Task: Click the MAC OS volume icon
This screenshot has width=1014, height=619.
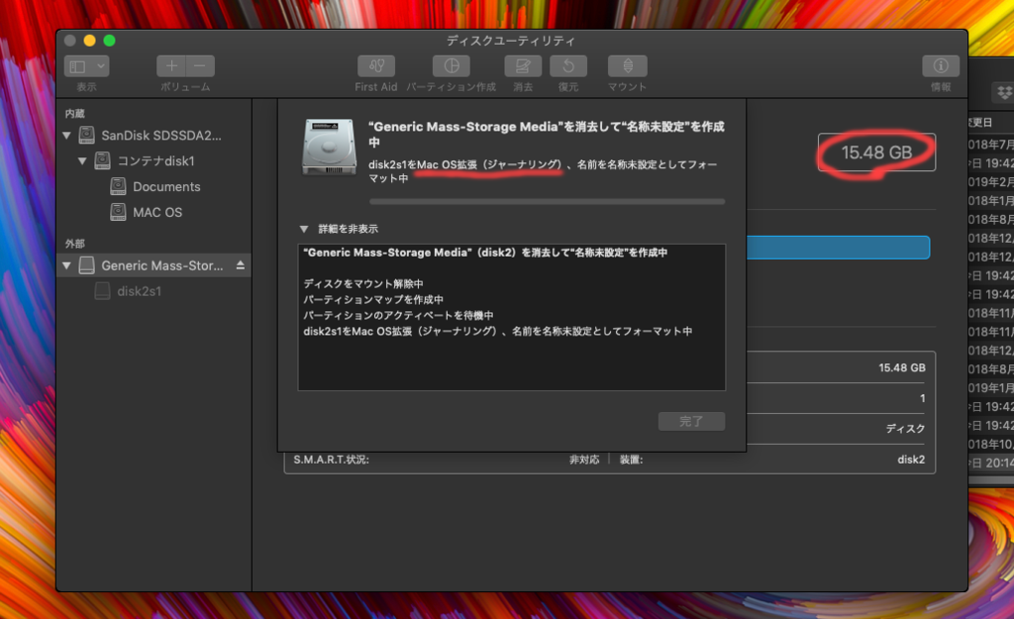Action: coord(118,212)
